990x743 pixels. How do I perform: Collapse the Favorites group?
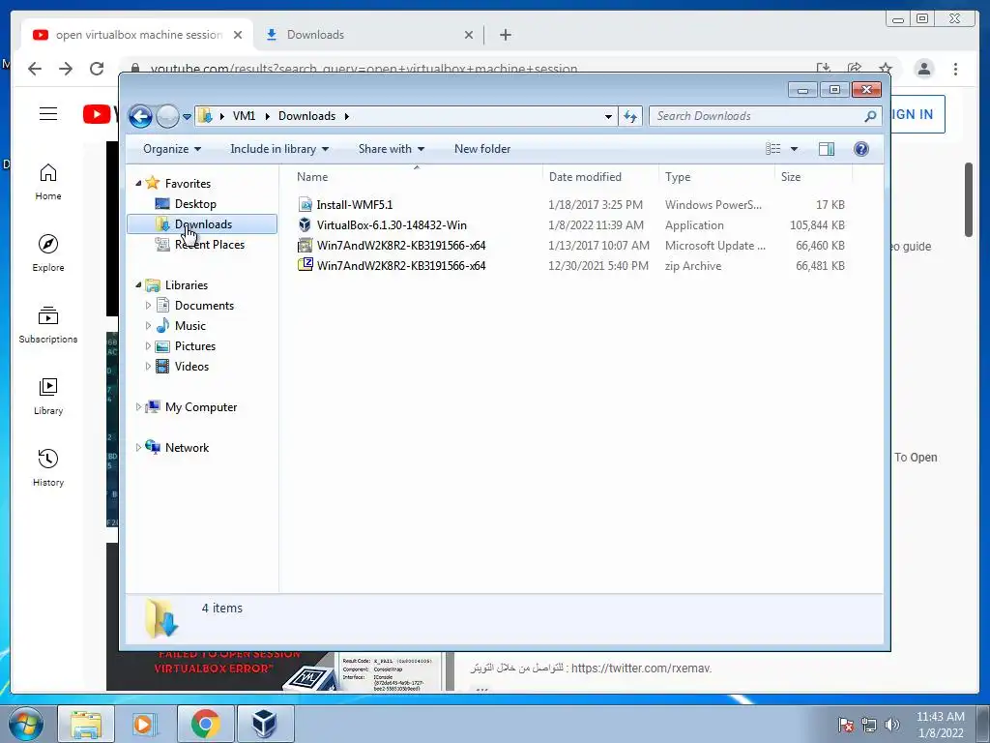click(x=138, y=183)
